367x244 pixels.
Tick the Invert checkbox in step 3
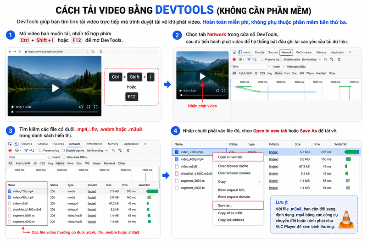point(50,157)
